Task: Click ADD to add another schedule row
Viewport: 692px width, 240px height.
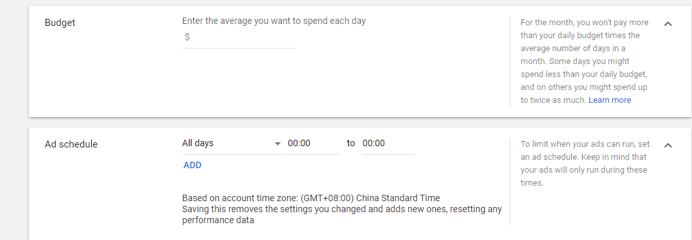Action: (193, 166)
